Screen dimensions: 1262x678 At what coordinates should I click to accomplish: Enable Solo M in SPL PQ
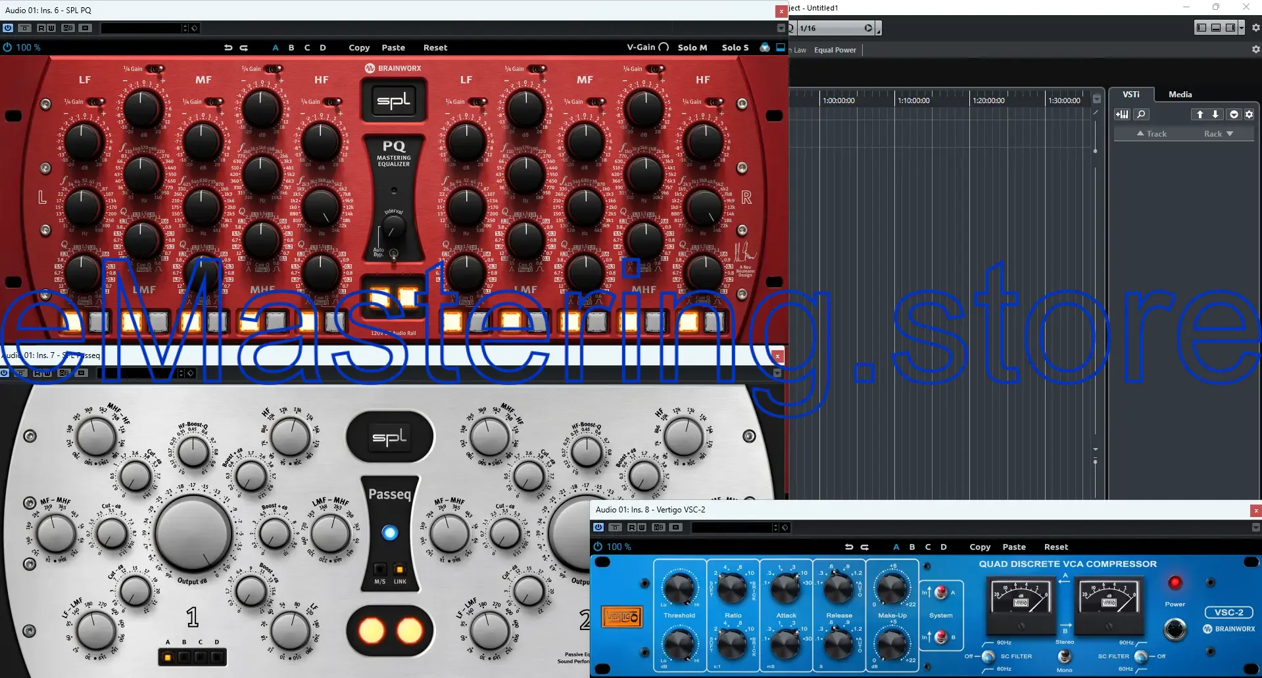692,47
